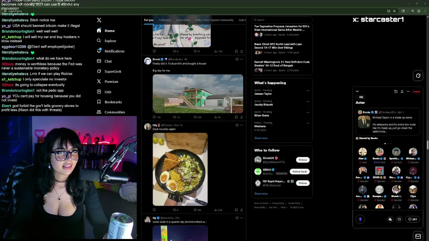This screenshot has height=241, width=429.
Task: Open options for Jawaan Taylor trend
Action: [x=308, y=90]
